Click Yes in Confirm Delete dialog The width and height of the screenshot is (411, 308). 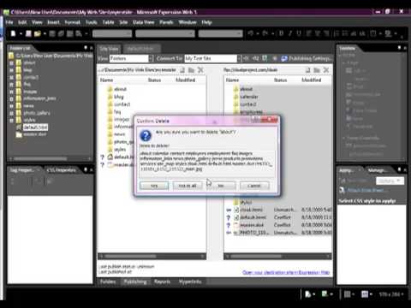(154, 186)
